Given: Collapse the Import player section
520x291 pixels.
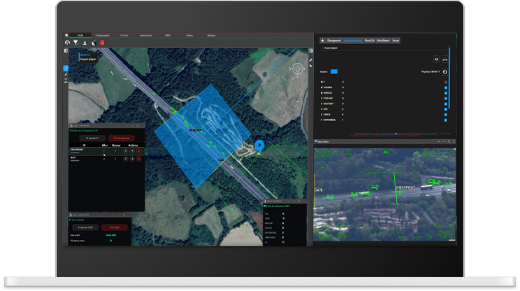Looking at the screenshot, I should pyautogui.click(x=322, y=48).
